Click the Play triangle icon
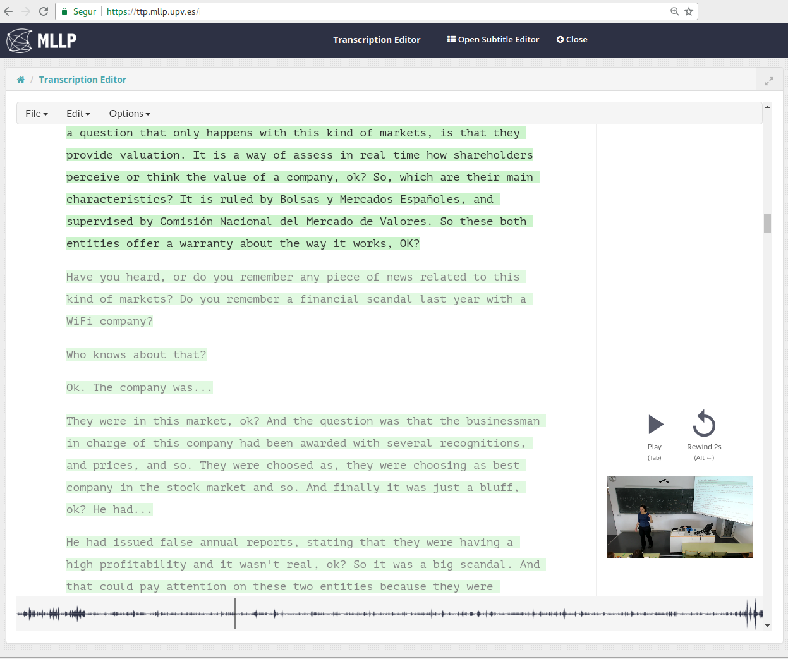The image size is (788, 659). (x=656, y=425)
